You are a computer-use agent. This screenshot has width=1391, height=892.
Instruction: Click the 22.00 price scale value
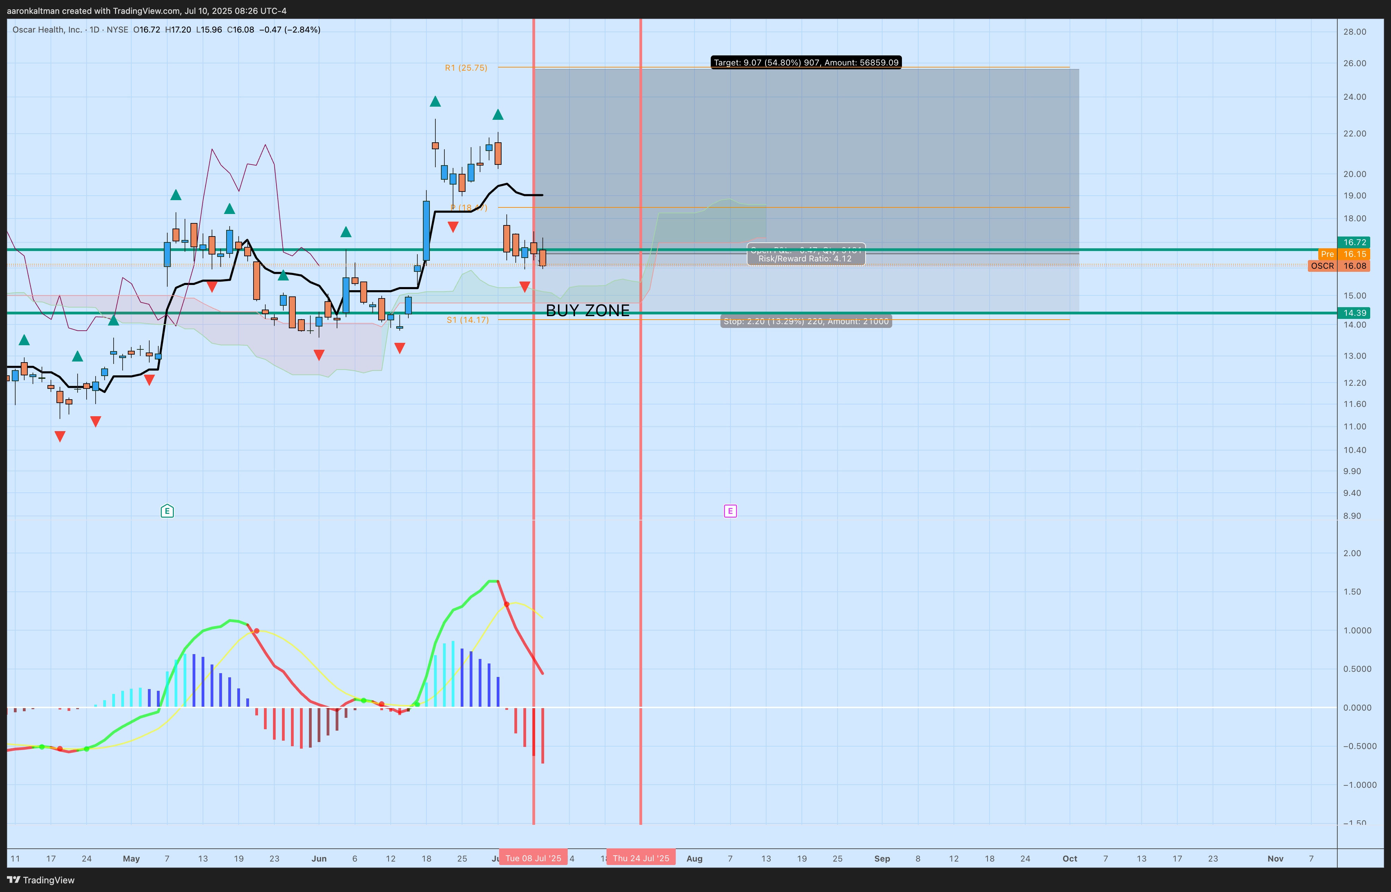click(1355, 134)
